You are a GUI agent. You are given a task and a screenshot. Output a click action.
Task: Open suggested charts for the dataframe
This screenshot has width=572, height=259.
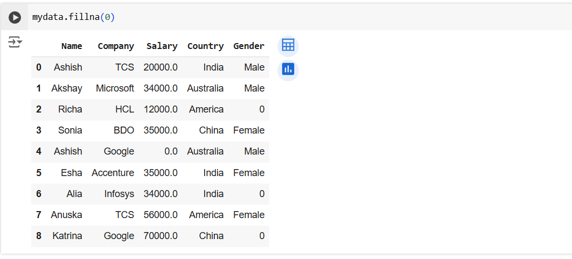(288, 69)
